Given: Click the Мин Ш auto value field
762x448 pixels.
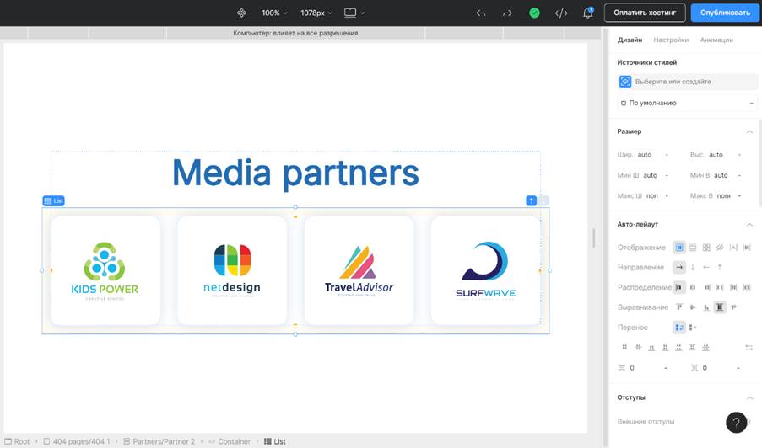Looking at the screenshot, I should 651,175.
